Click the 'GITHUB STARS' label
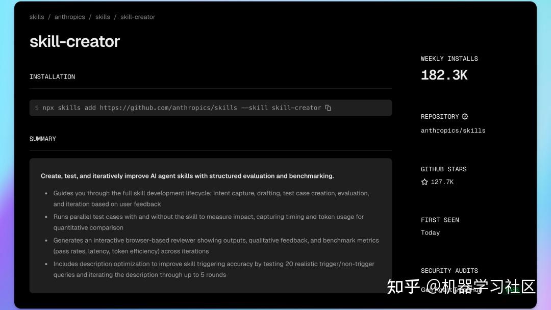The height and width of the screenshot is (310, 551). tap(444, 169)
